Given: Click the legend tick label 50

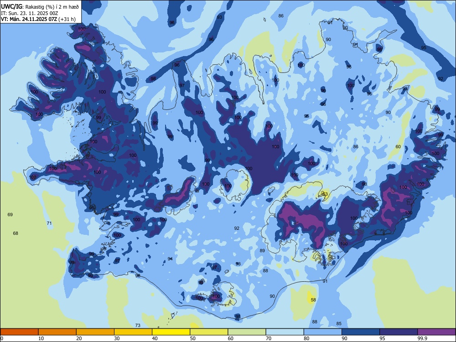Looking at the screenshot, I should (x=193, y=338).
